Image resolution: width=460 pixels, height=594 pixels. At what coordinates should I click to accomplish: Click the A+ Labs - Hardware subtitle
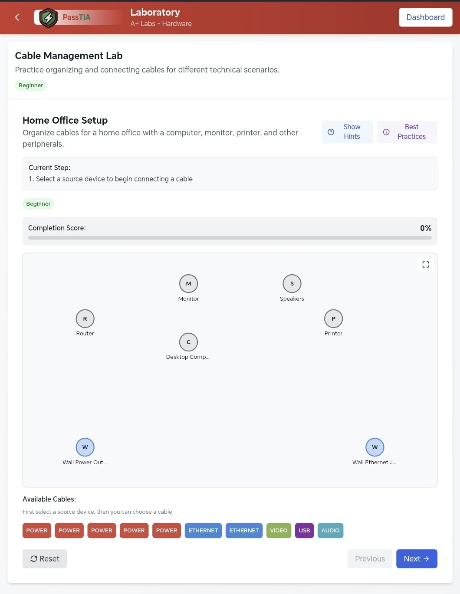[x=161, y=23]
